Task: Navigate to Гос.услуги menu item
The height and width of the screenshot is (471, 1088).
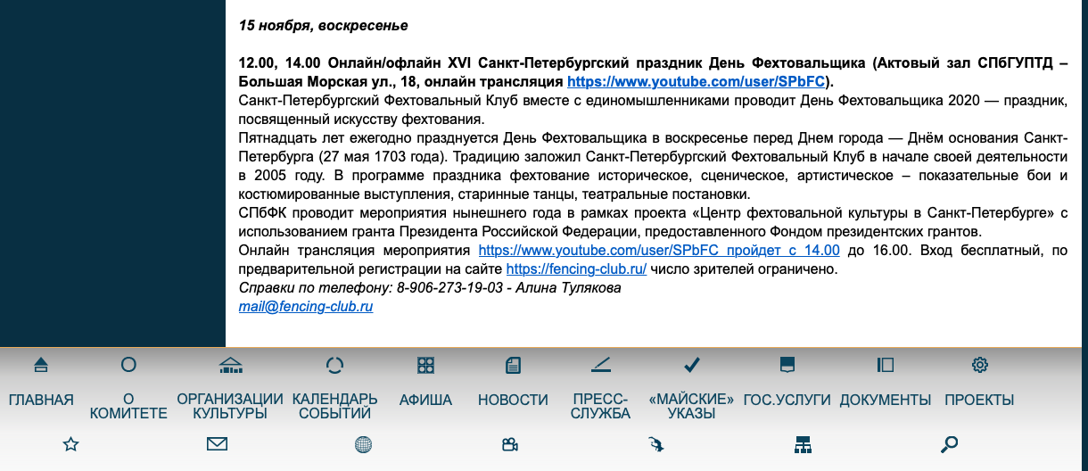Action: 787,400
